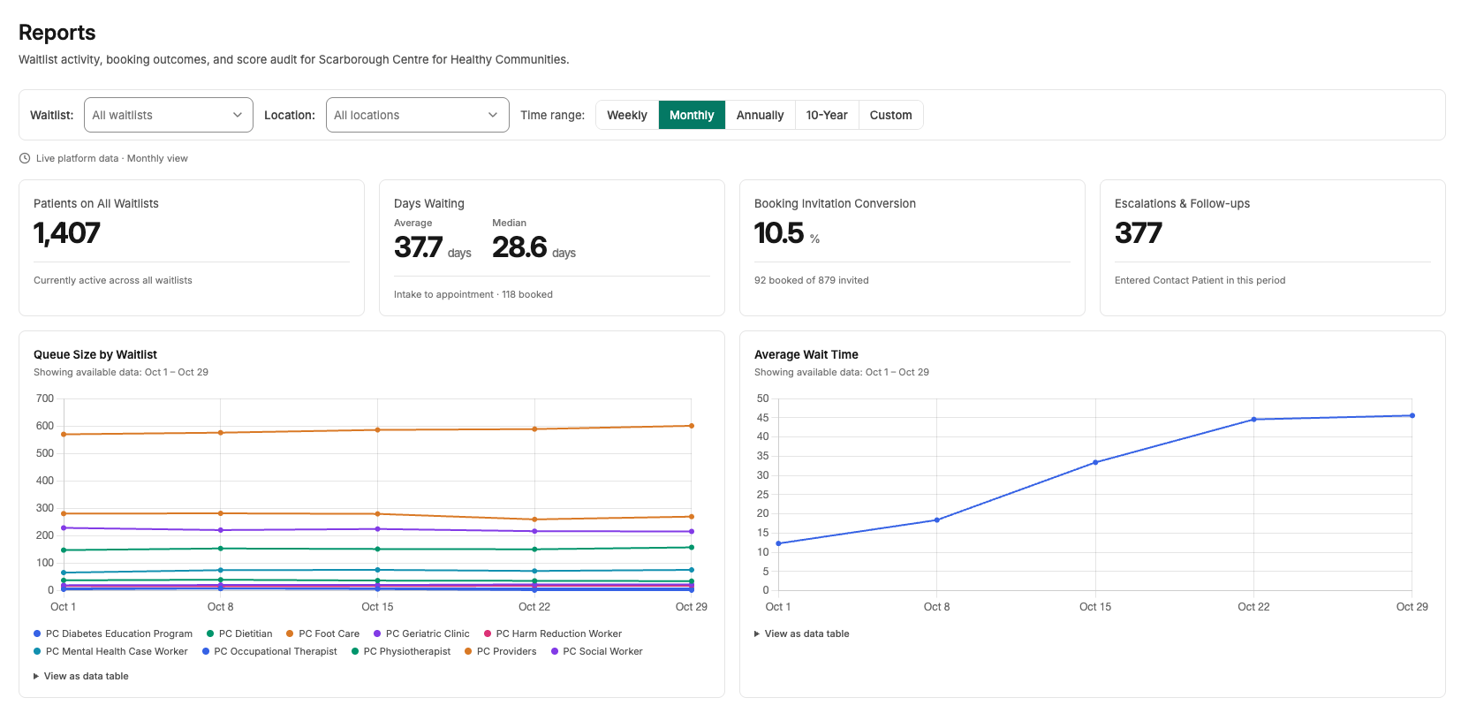Click the Reports page heading
Image resolution: width=1461 pixels, height=713 pixels.
[x=57, y=33]
